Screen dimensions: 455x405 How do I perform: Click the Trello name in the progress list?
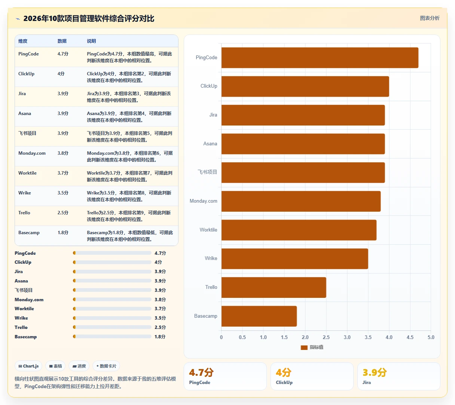[21, 327]
